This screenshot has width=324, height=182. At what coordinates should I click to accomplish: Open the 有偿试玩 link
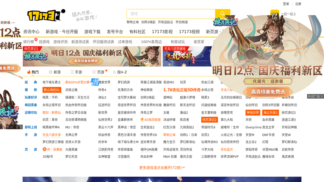coord(177,42)
